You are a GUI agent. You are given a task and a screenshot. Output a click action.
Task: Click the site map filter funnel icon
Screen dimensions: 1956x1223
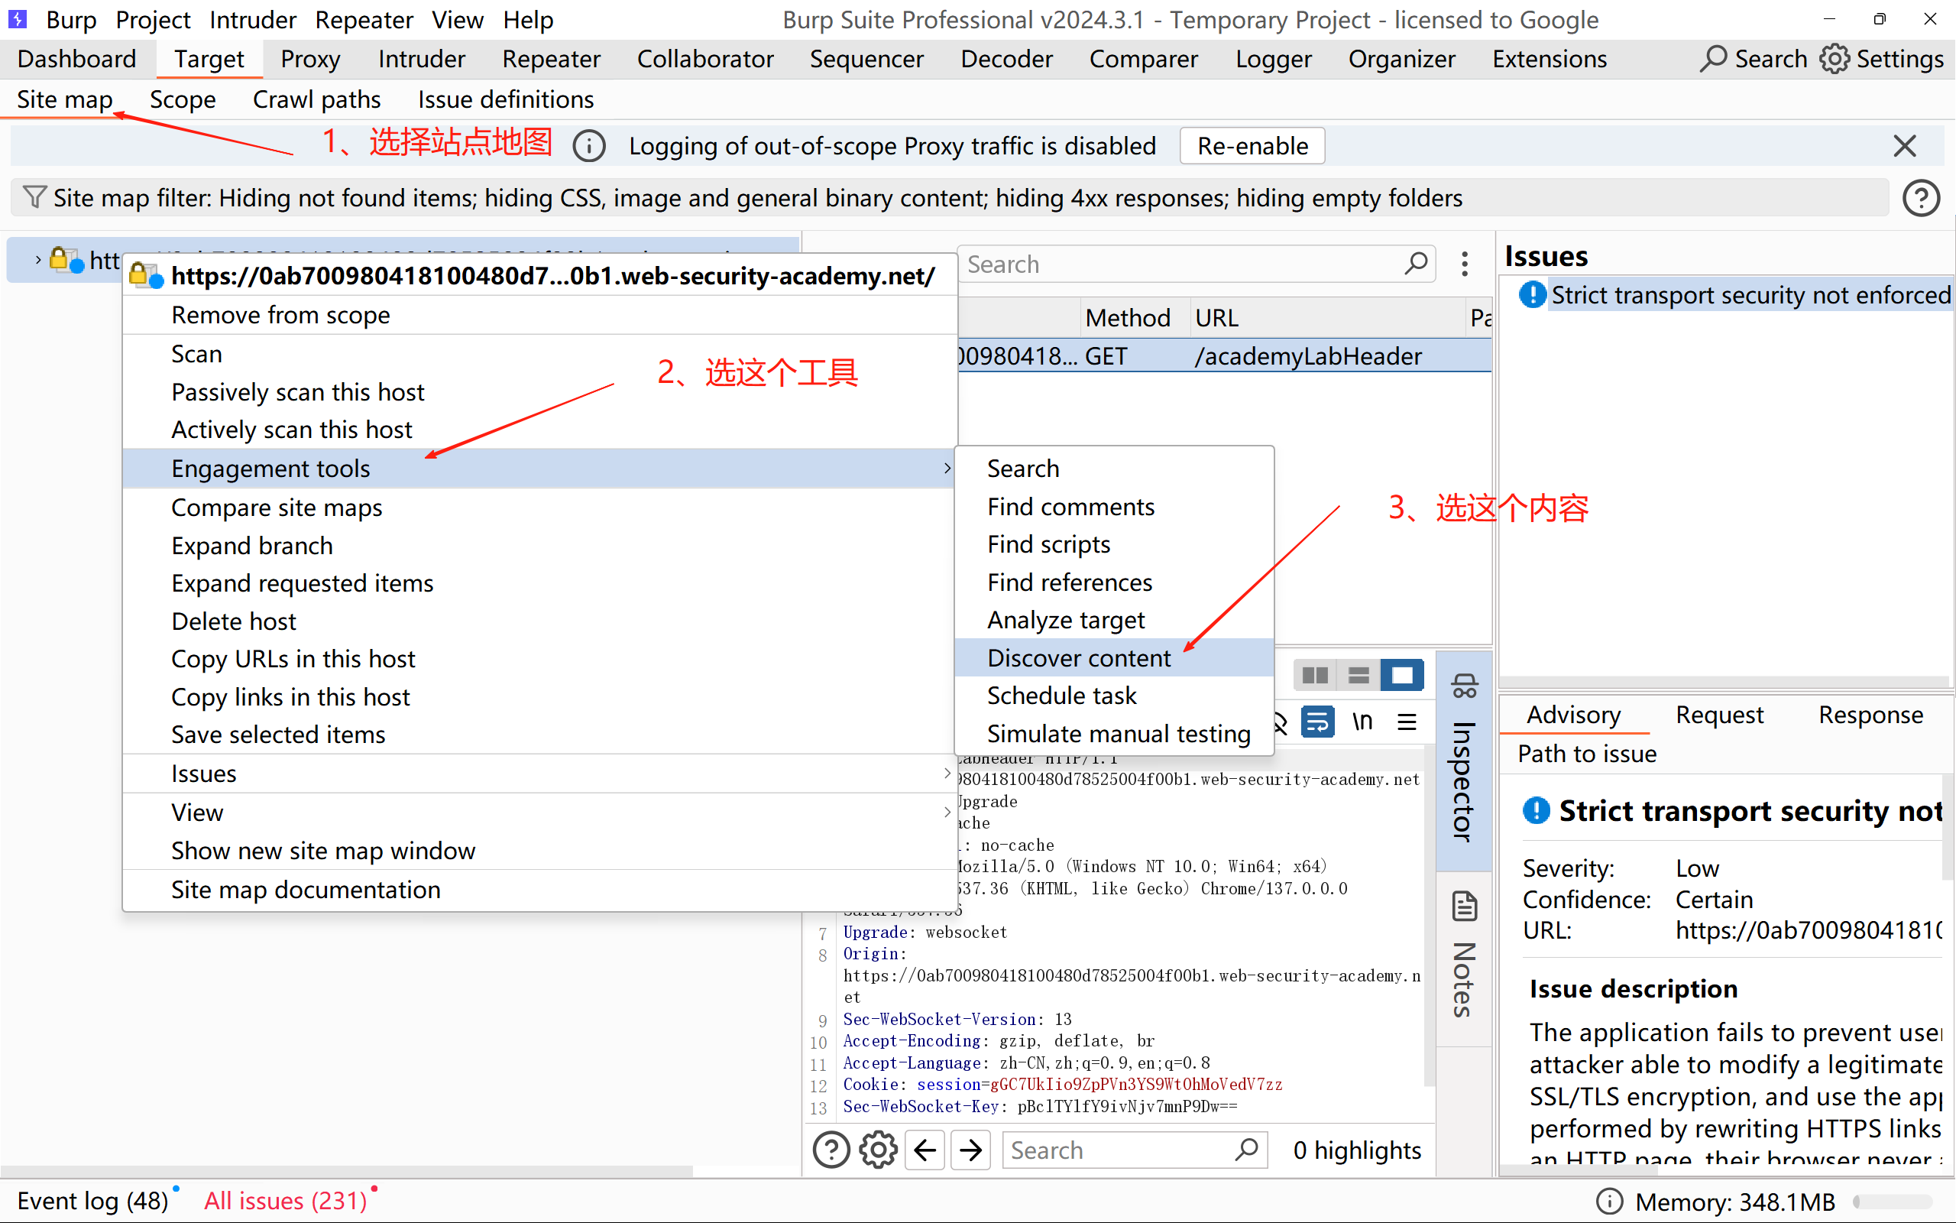coord(34,197)
